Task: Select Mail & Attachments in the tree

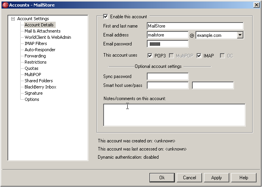Action: coord(42,31)
